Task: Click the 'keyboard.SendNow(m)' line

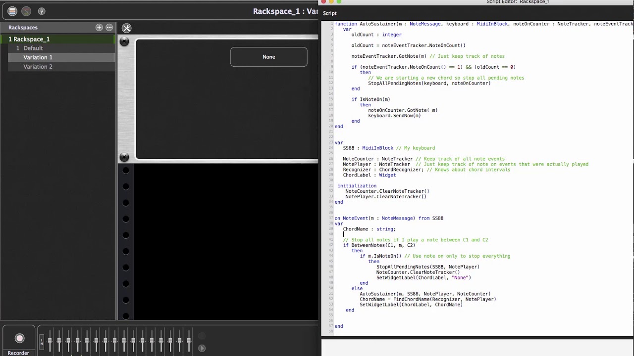Action: coord(394,116)
